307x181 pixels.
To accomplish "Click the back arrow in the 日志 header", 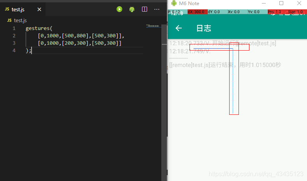I will tap(179, 28).
